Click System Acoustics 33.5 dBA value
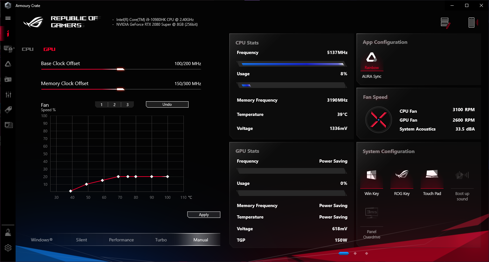 click(x=465, y=129)
